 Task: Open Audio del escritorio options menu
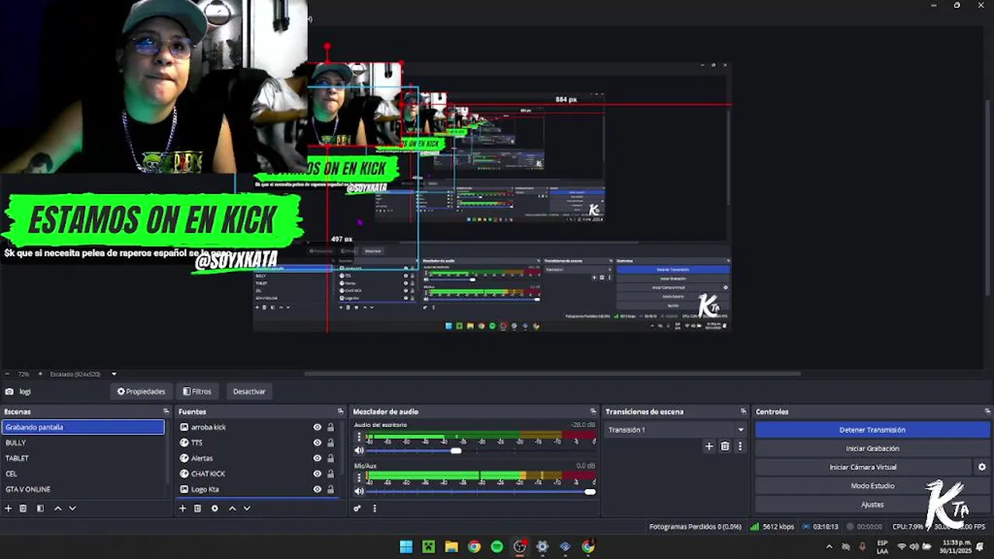(359, 438)
